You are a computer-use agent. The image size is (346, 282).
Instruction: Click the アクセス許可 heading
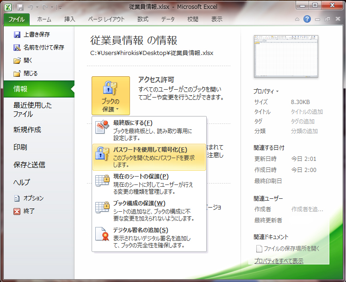[x=156, y=80]
